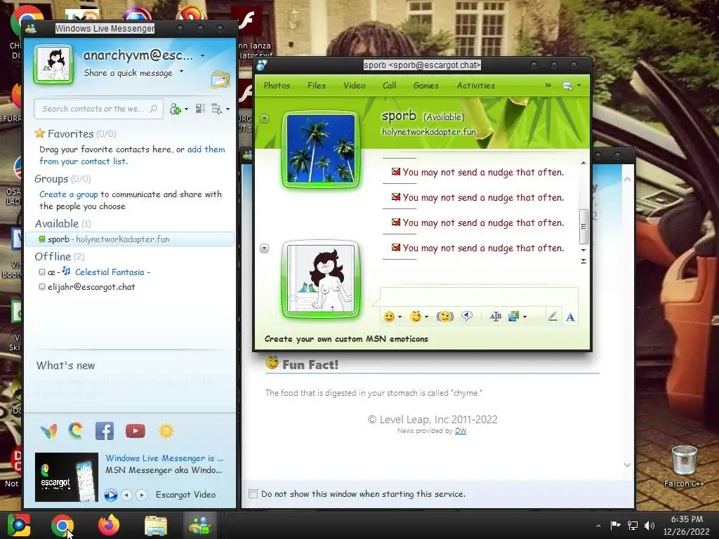Open the add contact icon in Messenger
719x539 pixels.
[175, 109]
